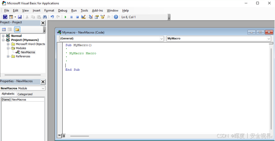Open the Run menu
Screen dimensions: 275x141
coord(74,11)
